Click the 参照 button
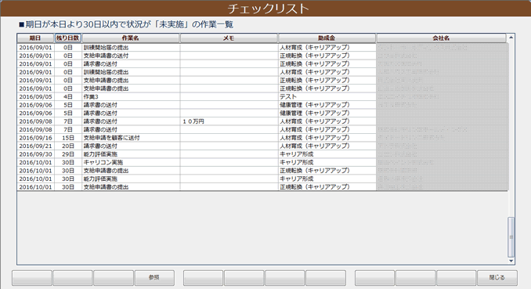 154,278
